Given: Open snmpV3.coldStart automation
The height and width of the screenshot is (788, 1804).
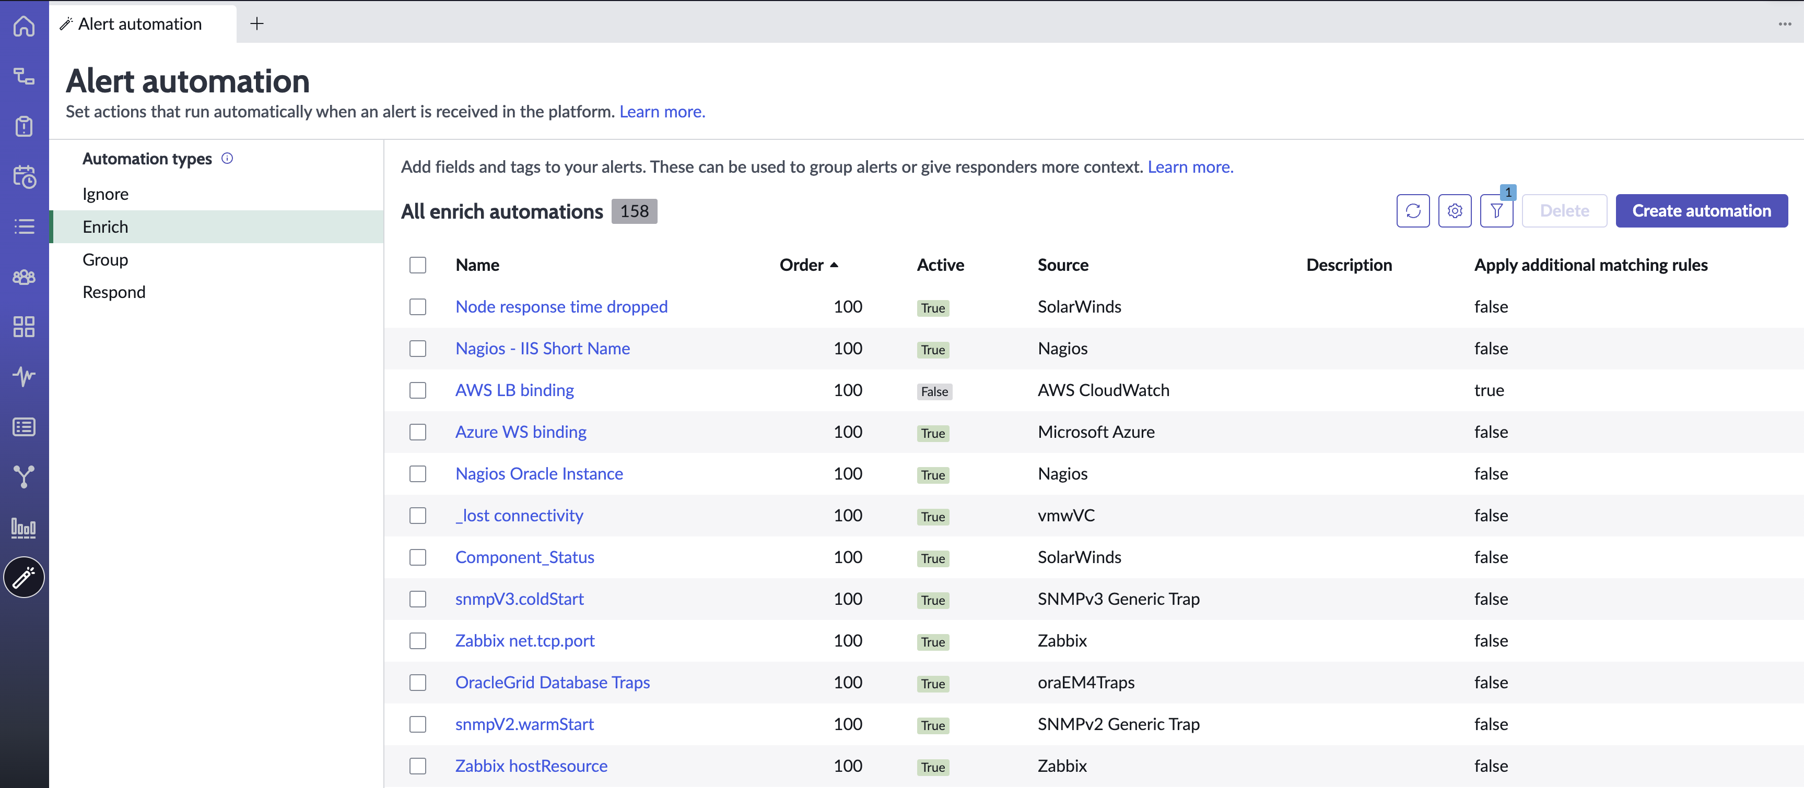Looking at the screenshot, I should click(519, 599).
